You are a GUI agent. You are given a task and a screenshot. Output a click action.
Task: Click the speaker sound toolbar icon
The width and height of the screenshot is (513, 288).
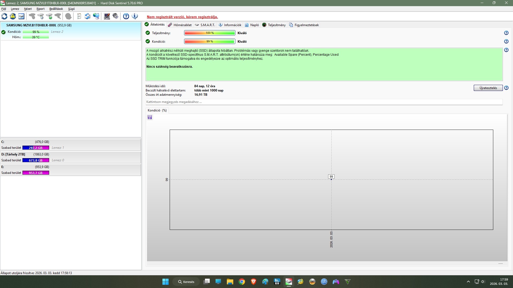(115, 17)
